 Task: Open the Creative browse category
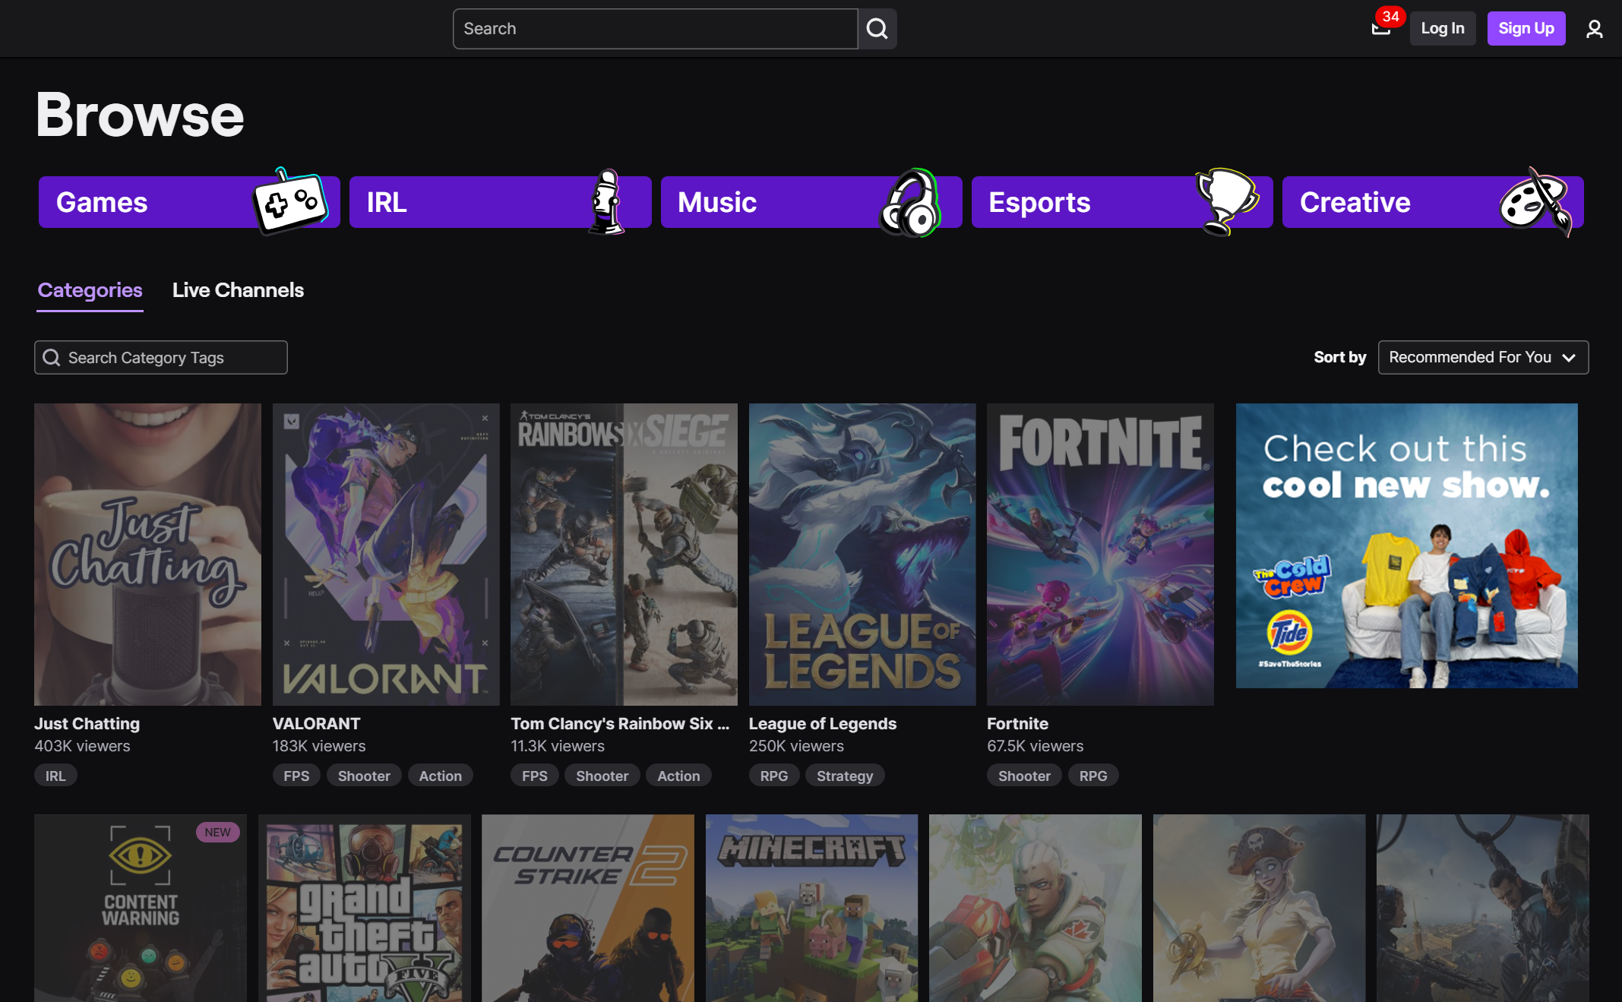pos(1433,202)
